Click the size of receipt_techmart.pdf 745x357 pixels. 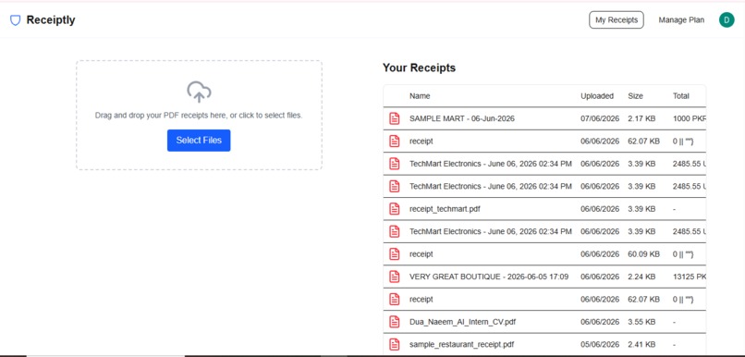(641, 209)
